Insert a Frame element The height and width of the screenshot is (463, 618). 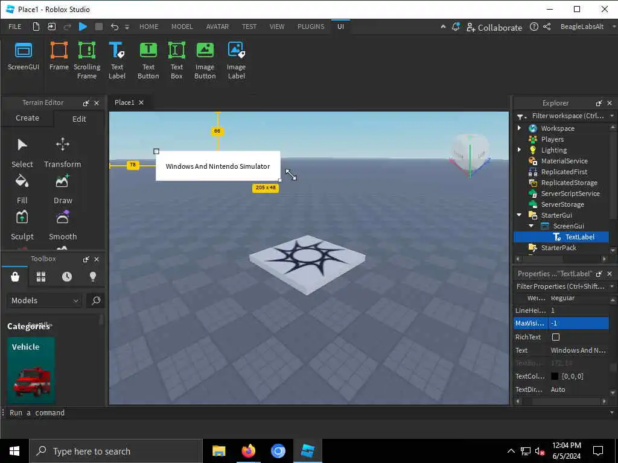click(x=59, y=57)
